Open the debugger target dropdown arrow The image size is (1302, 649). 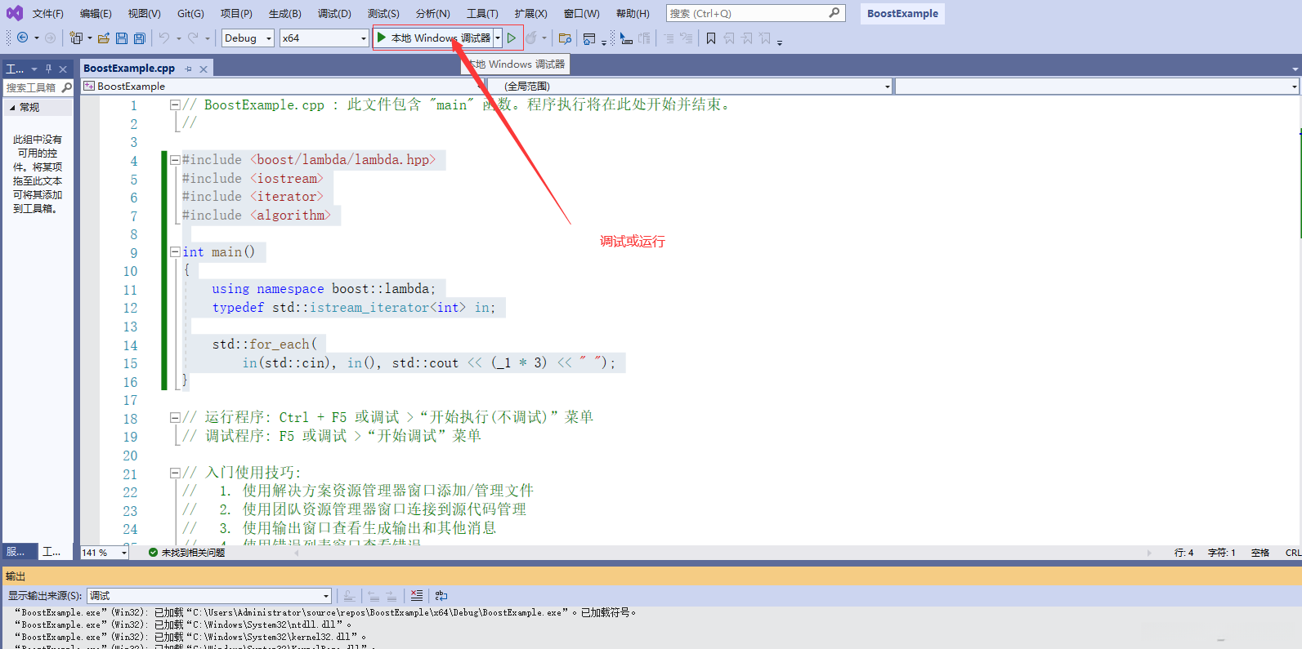point(498,38)
